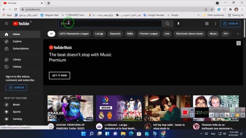Open Explore in the sidebar
The height and width of the screenshot is (138, 246).
(20, 41)
